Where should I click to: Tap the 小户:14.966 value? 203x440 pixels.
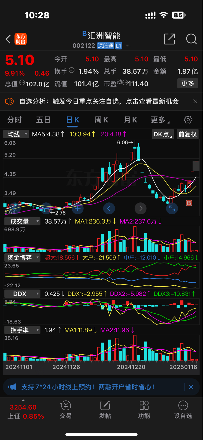(181, 257)
